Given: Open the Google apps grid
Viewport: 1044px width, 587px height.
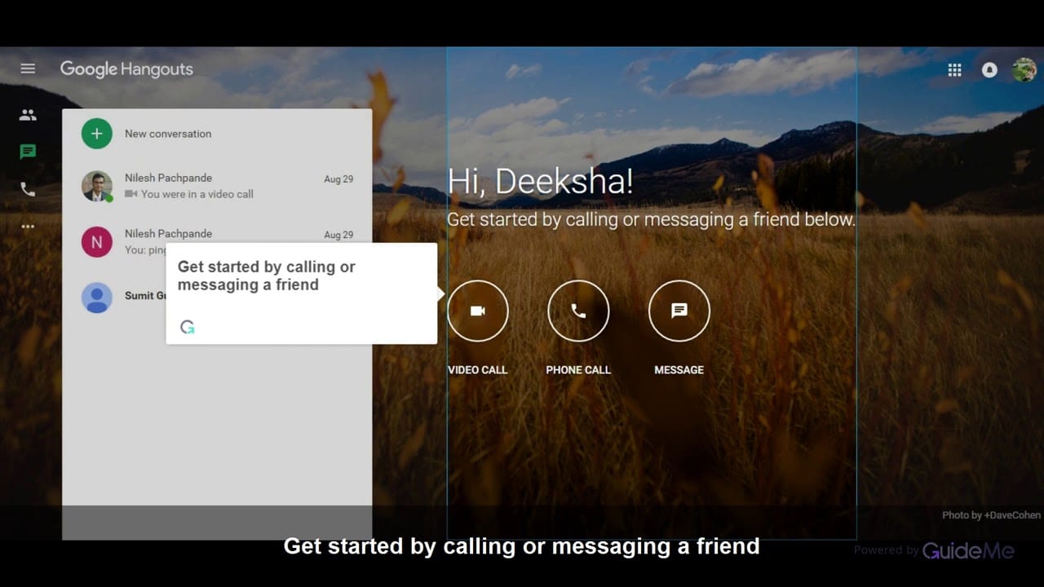Looking at the screenshot, I should coord(954,70).
